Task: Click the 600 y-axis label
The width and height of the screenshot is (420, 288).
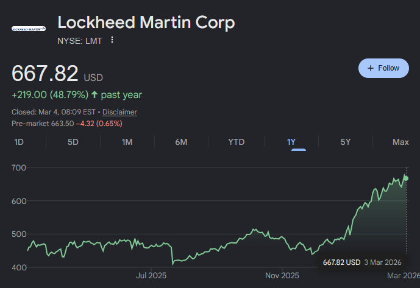Action: [x=19, y=202]
